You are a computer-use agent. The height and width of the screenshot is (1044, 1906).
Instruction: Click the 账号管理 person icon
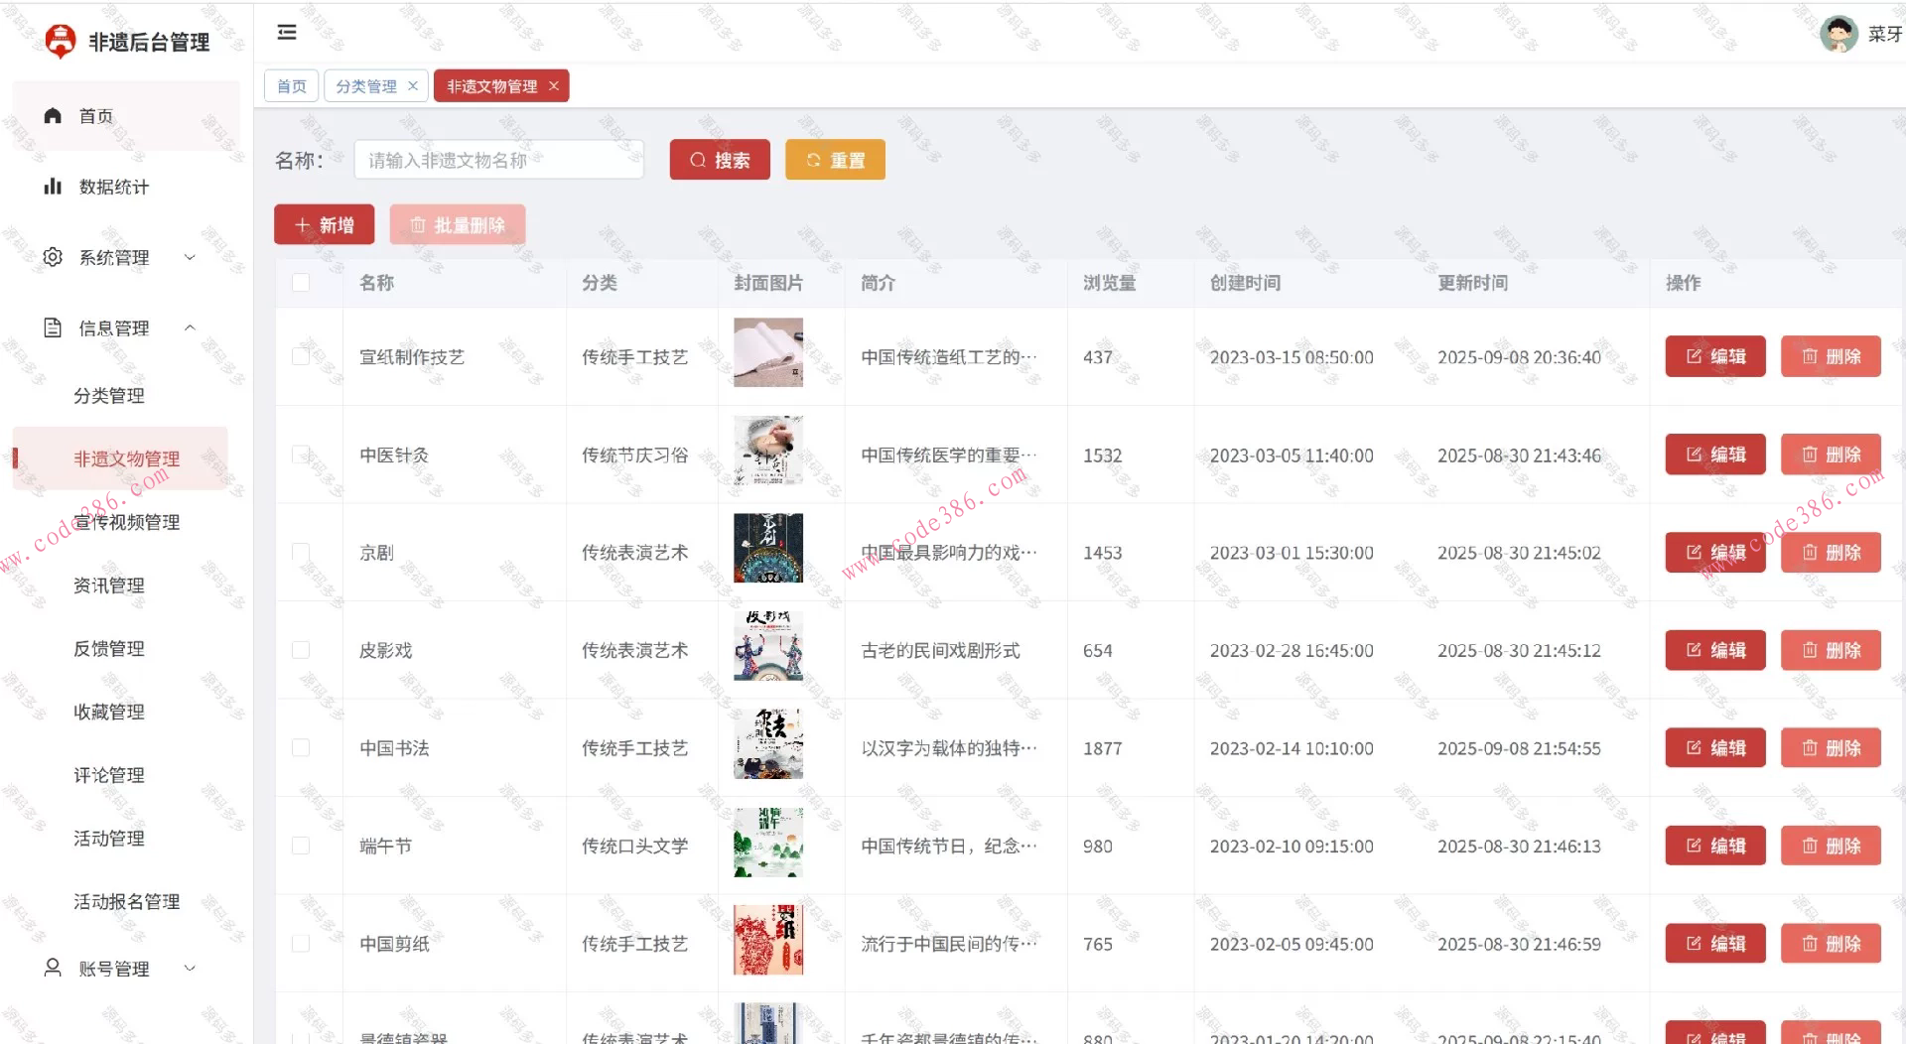coord(53,968)
